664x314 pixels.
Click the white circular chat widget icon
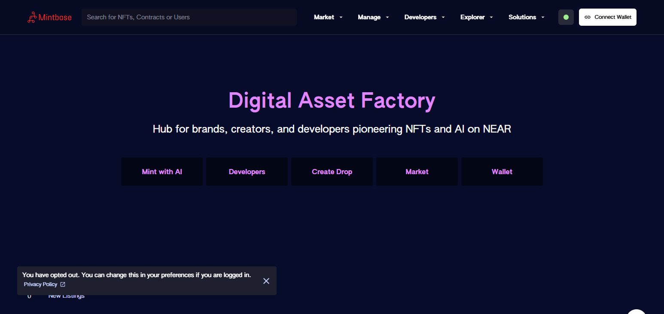pos(637,312)
